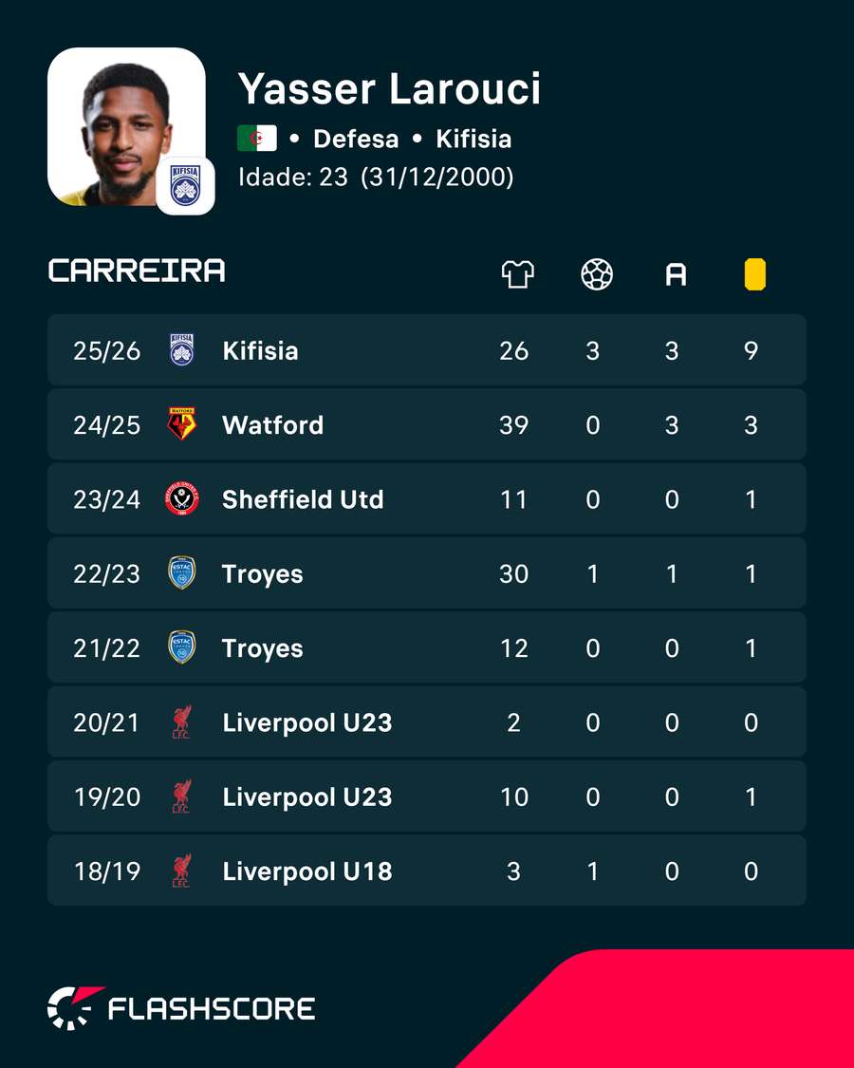This screenshot has width=854, height=1068.
Task: Open Liverpool U23 in 20/21 row
Action: tap(307, 722)
